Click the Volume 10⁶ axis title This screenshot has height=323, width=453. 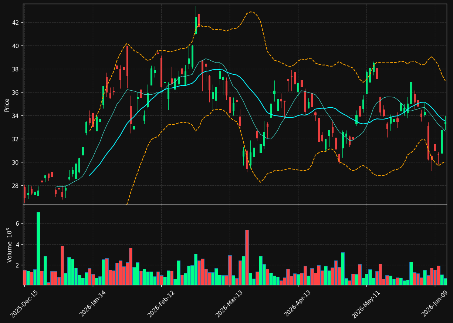[x=9, y=245]
